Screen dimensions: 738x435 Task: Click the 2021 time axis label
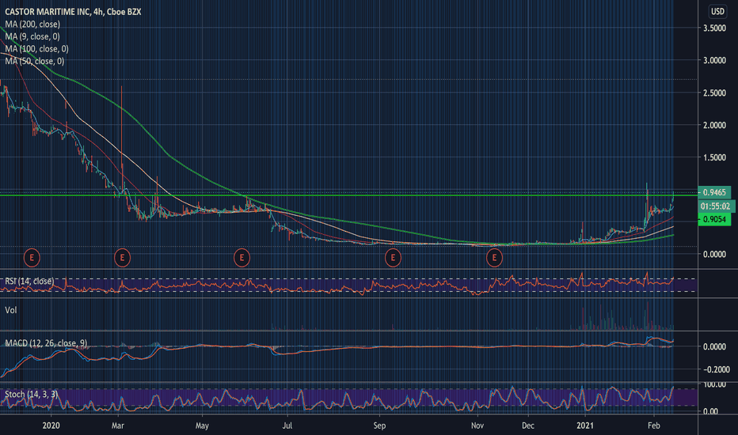tap(585, 426)
